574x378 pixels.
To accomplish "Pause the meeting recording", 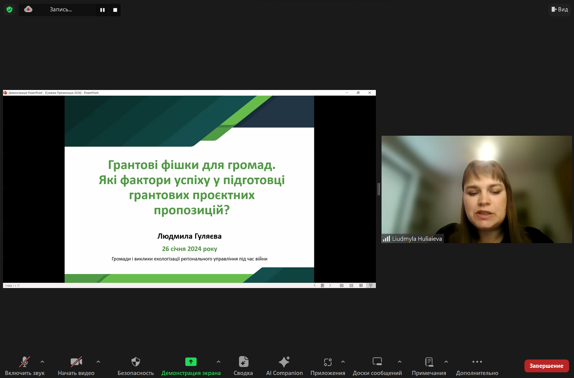I will (102, 10).
